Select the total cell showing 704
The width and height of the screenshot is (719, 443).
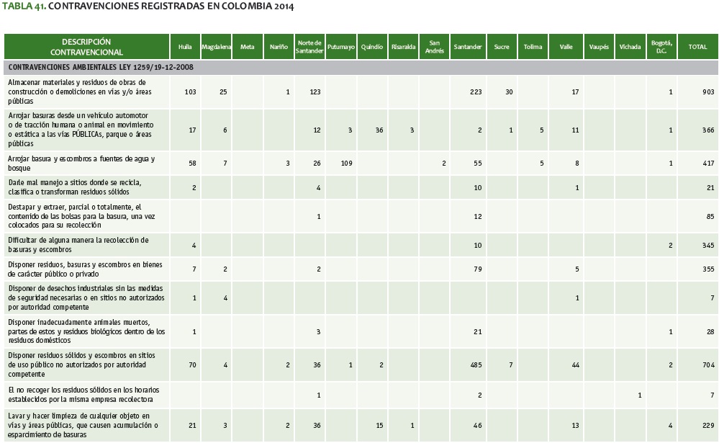pos(707,365)
